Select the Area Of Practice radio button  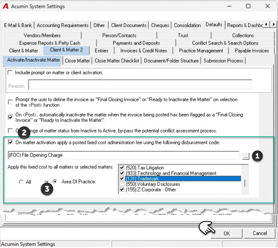[x=55, y=181]
